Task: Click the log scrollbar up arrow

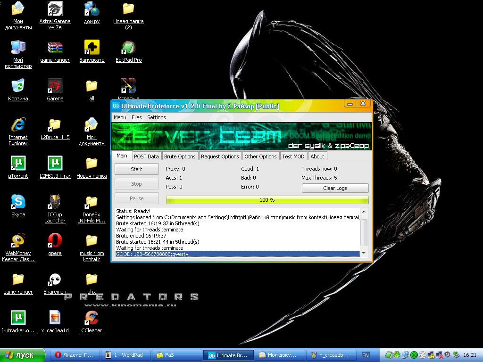Action: pos(364,212)
